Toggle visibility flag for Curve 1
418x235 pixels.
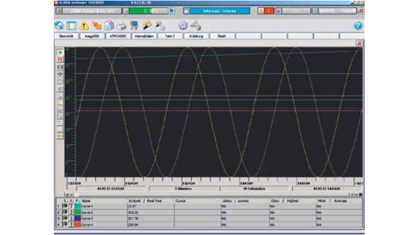click(65, 206)
